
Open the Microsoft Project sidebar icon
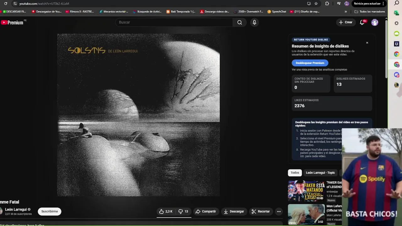point(397,13)
